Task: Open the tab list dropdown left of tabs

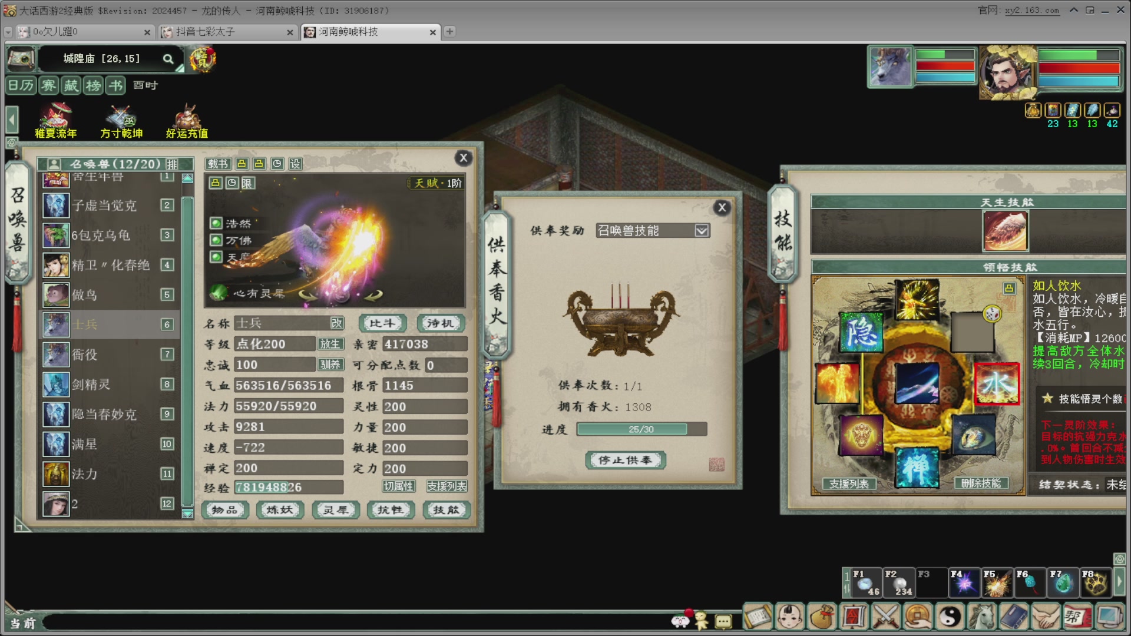Action: click(x=8, y=32)
